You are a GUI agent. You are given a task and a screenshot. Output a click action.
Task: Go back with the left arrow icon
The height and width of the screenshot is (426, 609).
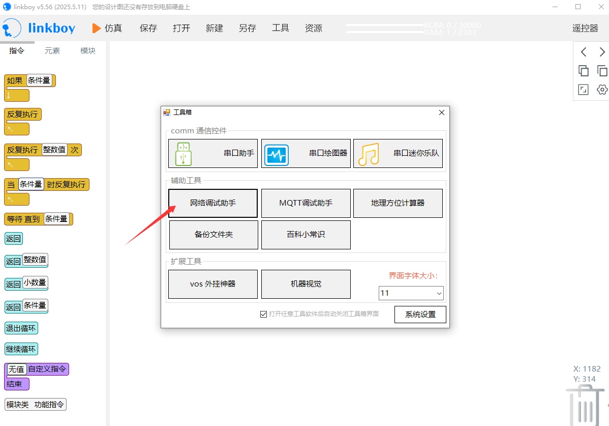pyautogui.click(x=584, y=52)
